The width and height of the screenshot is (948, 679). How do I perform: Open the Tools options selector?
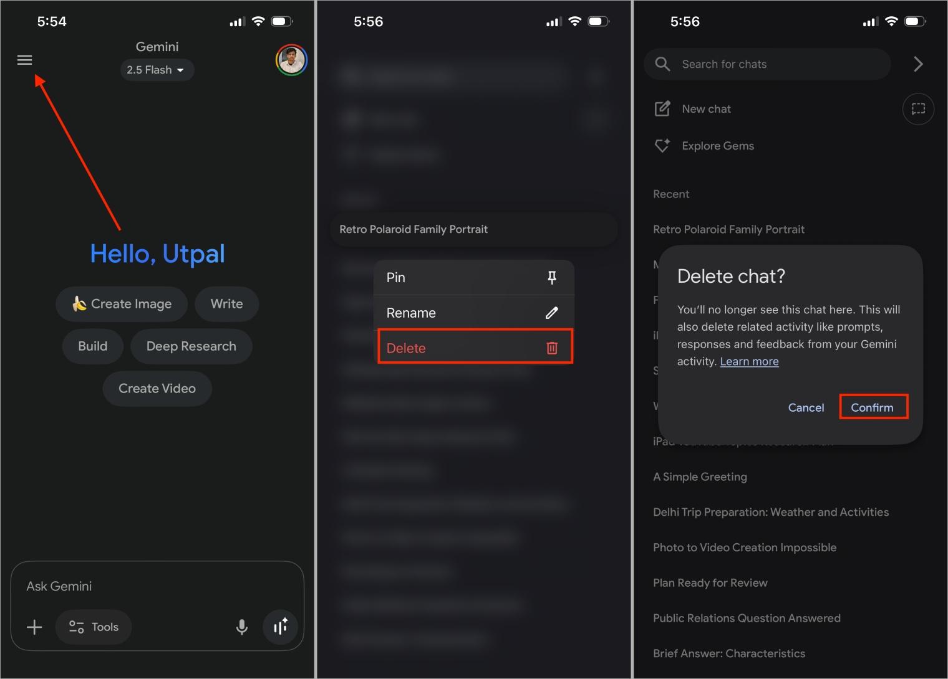(94, 627)
